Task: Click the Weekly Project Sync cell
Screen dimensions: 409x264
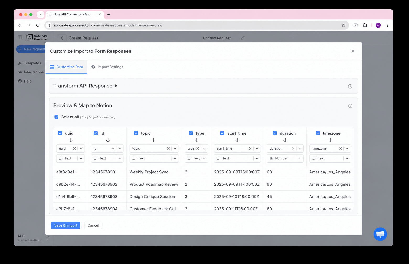Action: (154, 172)
